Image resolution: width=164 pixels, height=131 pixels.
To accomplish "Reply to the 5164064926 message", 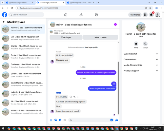I will tap(74, 97).
